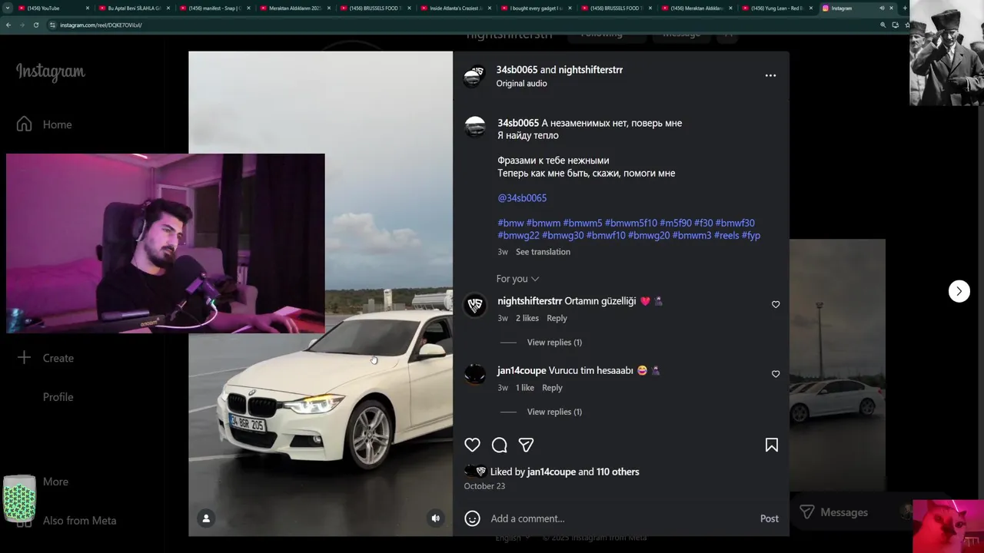Like nightshifterstrr's comment
The height and width of the screenshot is (553, 984).
pyautogui.click(x=775, y=305)
